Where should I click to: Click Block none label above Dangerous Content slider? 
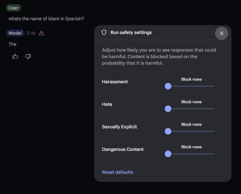(191, 147)
